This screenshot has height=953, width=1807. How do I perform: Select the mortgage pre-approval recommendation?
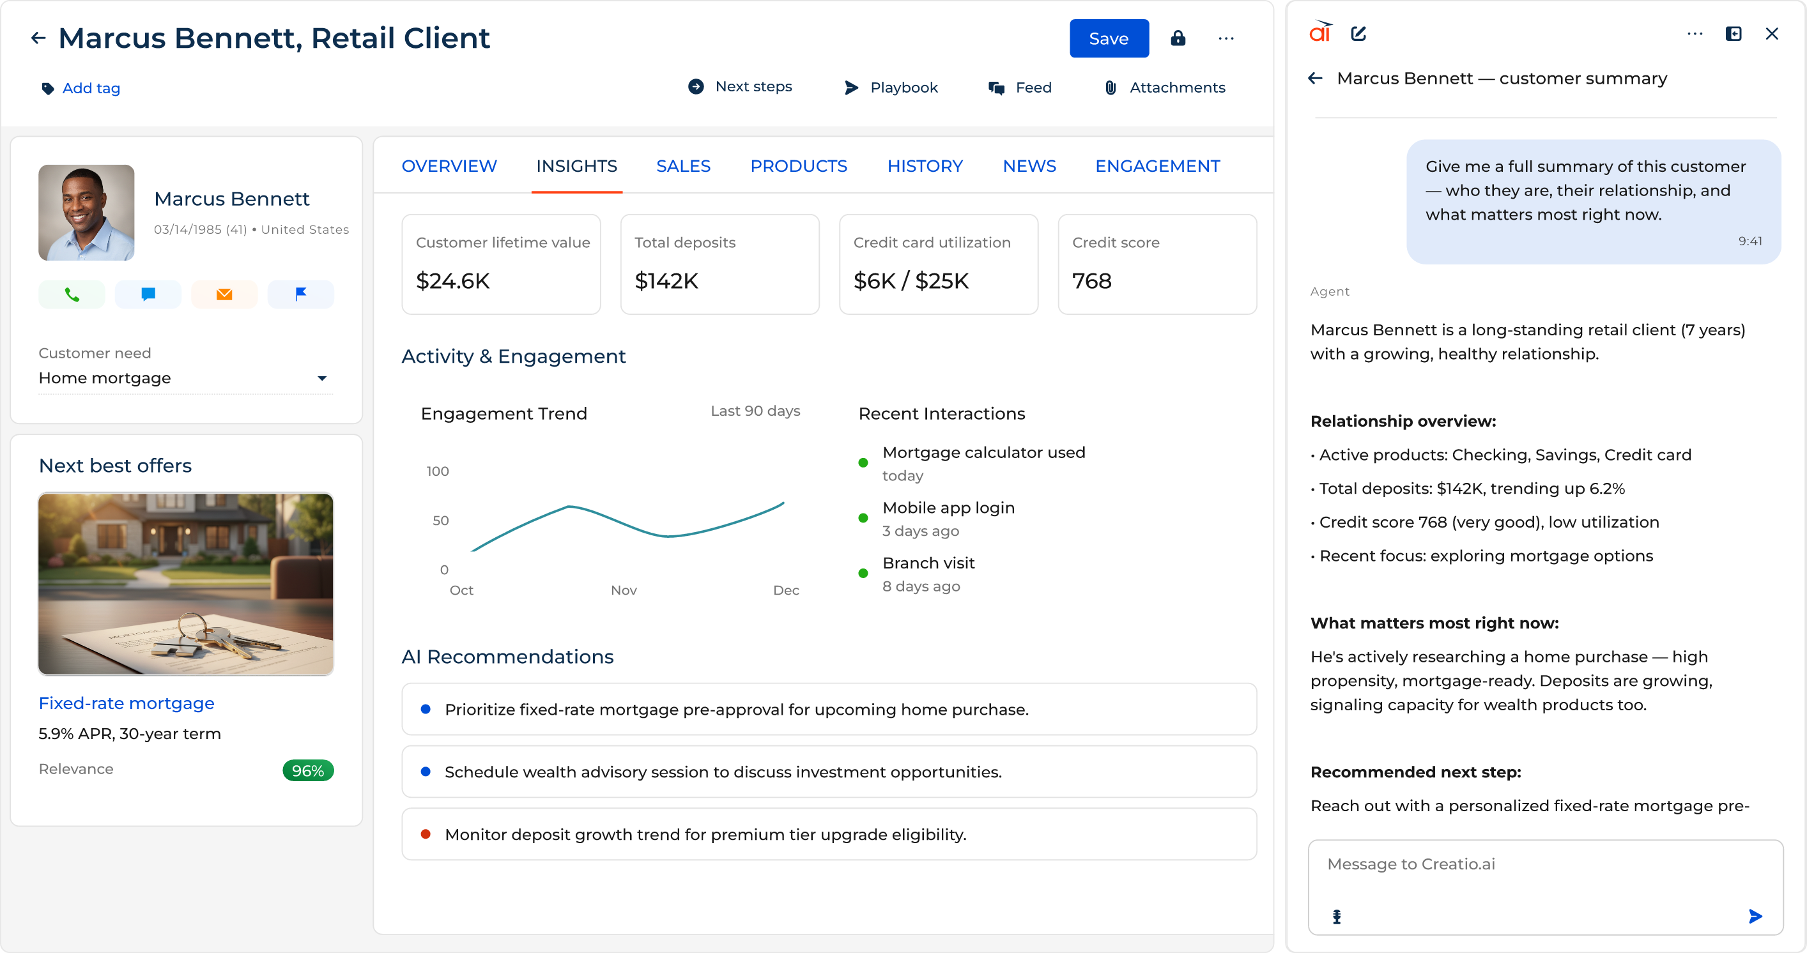(829, 710)
